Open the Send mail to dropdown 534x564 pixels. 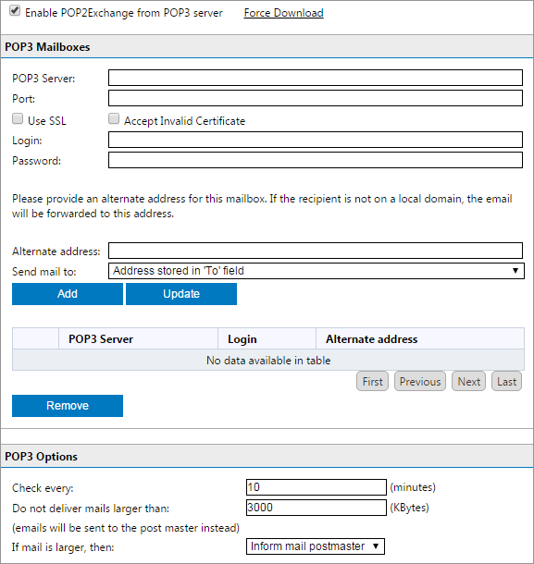[317, 271]
